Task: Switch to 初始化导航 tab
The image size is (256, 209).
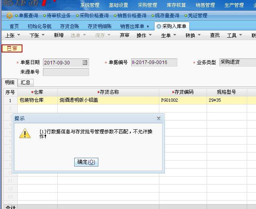Action: (x=39, y=26)
